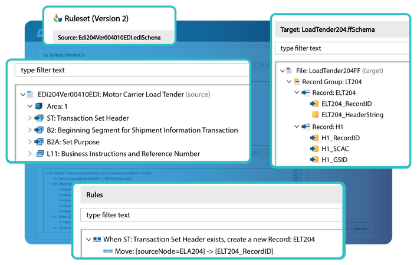Click the Record Group LT204 icon
Image resolution: width=417 pixels, height=265 pixels.
(x=297, y=82)
